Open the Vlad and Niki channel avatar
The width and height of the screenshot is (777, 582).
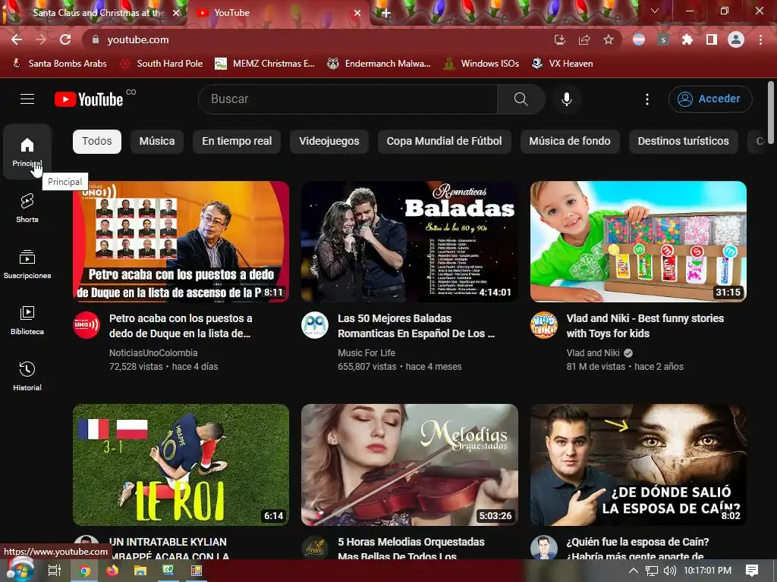pos(543,325)
